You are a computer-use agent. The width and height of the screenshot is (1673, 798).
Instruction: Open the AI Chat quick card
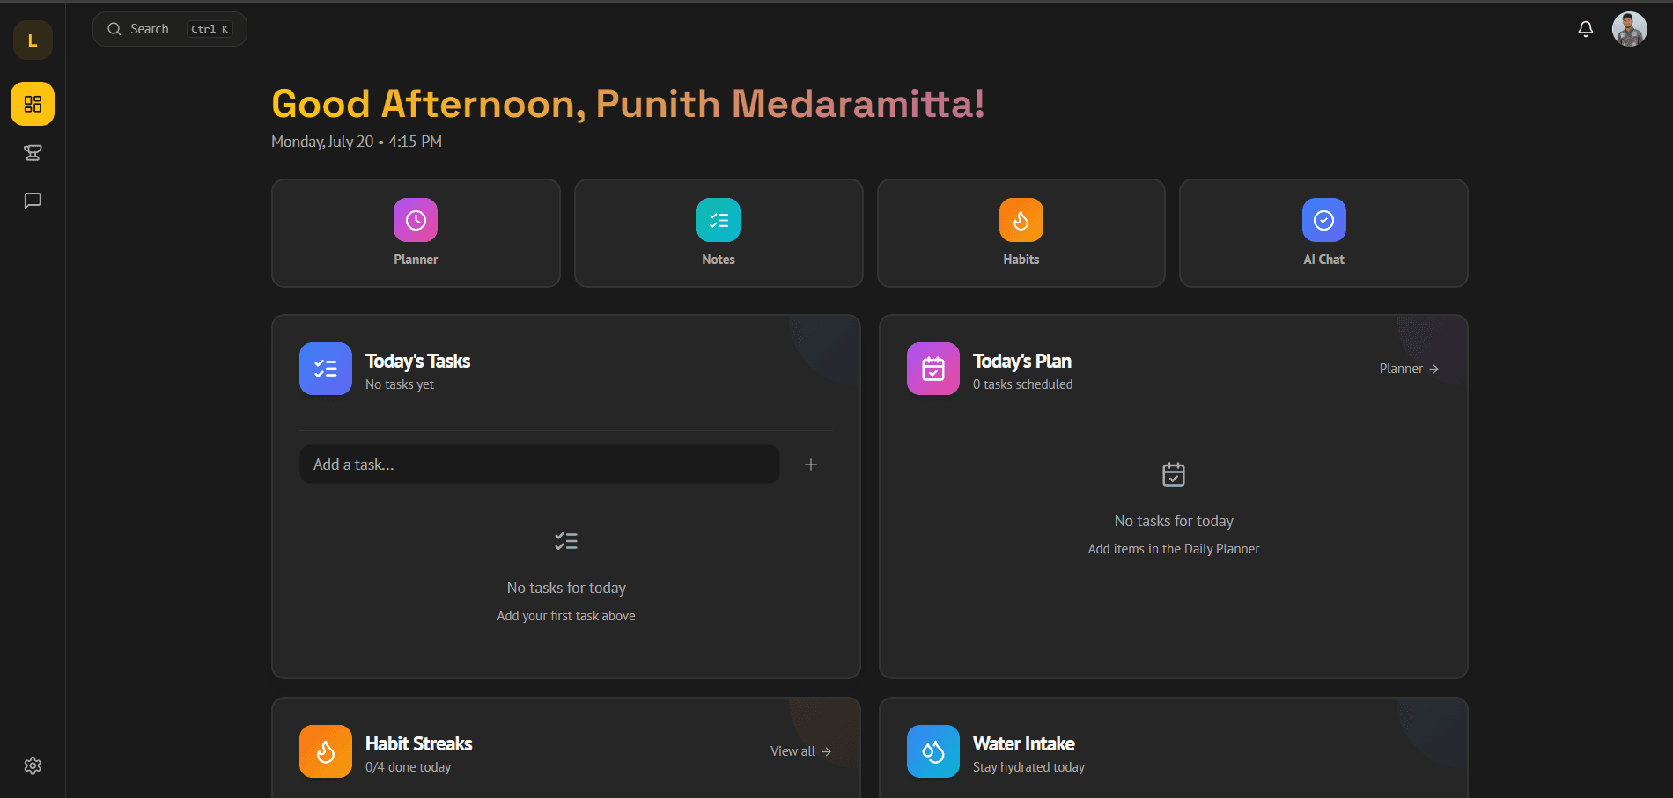point(1323,233)
